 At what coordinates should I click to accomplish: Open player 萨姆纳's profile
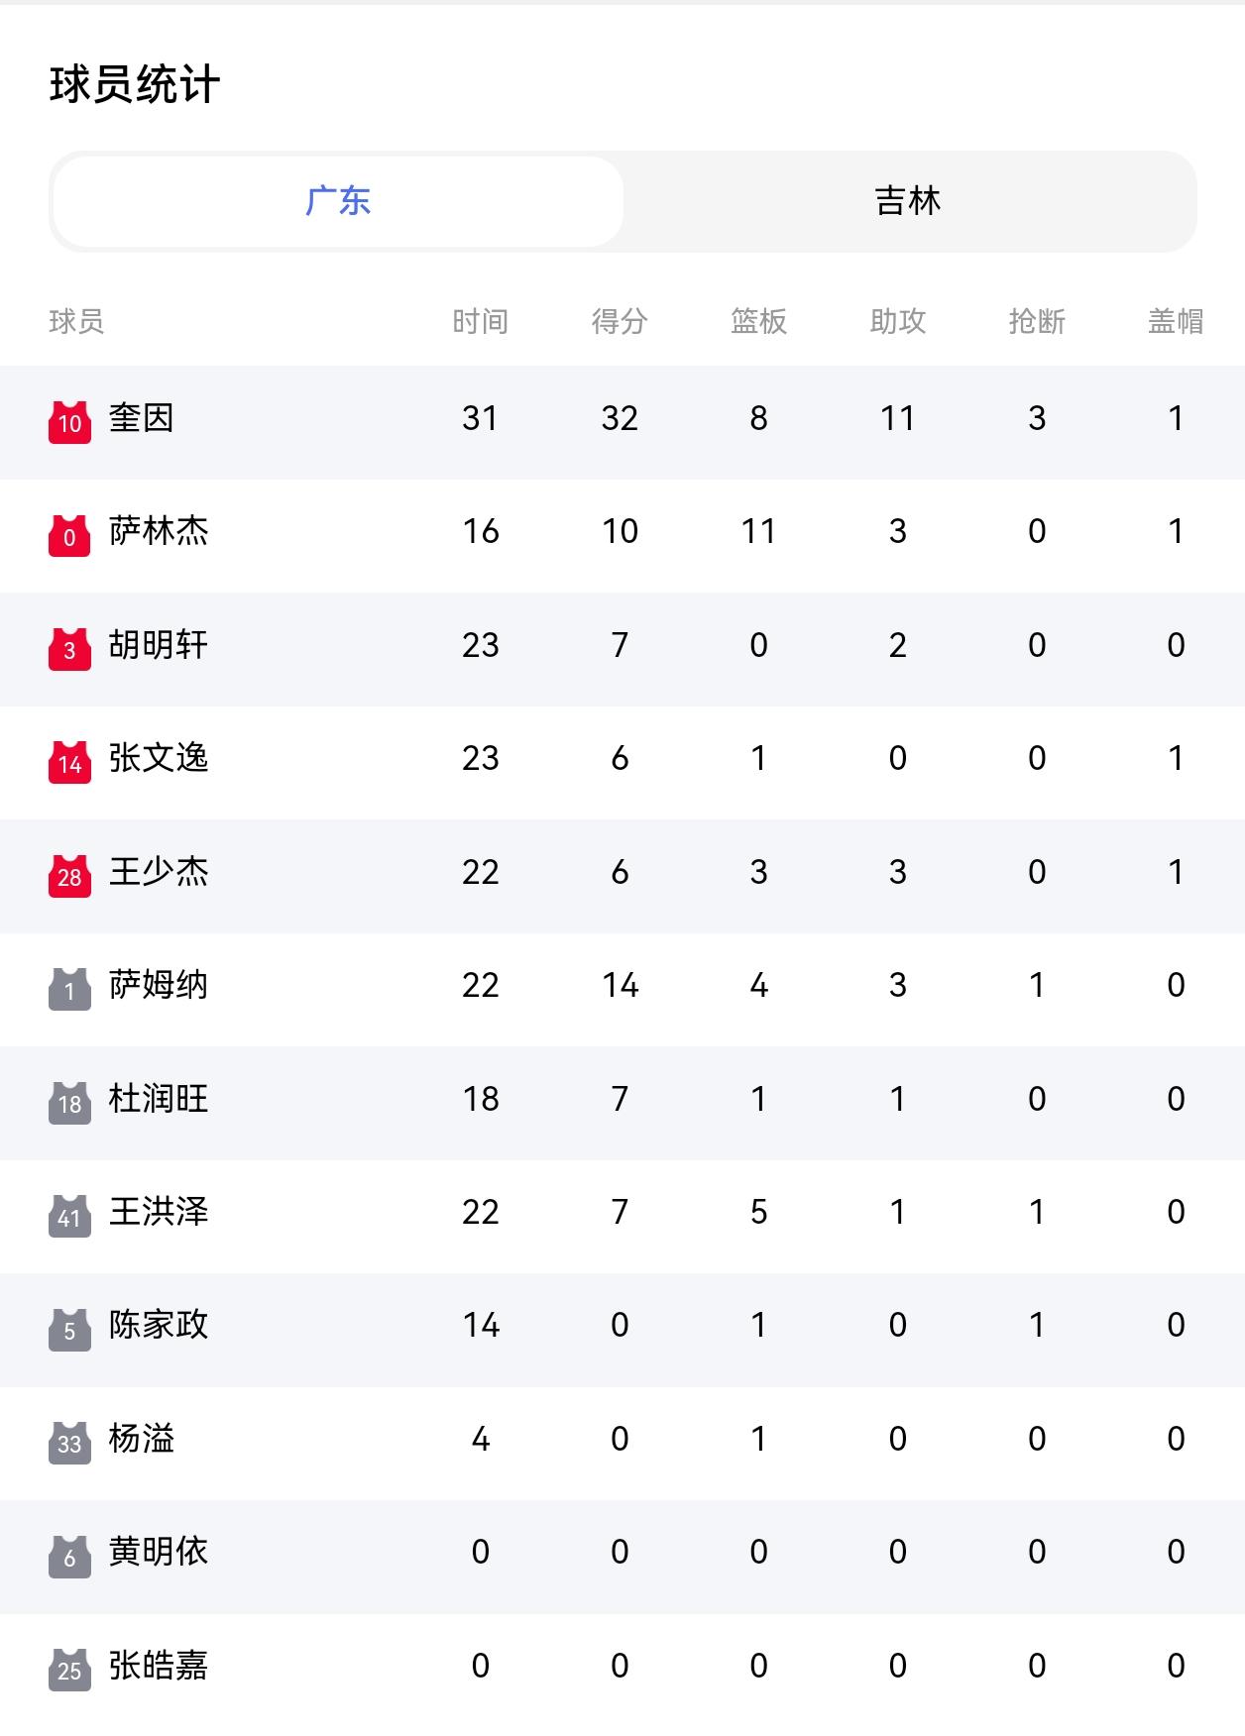[x=159, y=985]
